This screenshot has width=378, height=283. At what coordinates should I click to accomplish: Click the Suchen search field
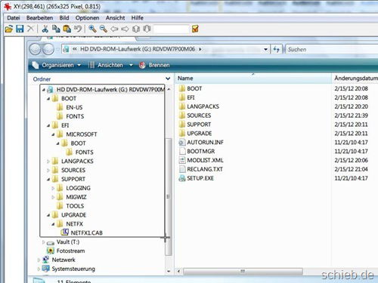tap(332, 49)
